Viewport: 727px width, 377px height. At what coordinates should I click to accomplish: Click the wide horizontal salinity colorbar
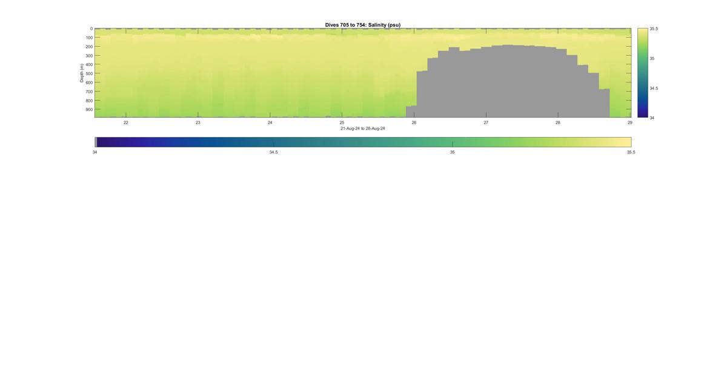[x=363, y=142]
